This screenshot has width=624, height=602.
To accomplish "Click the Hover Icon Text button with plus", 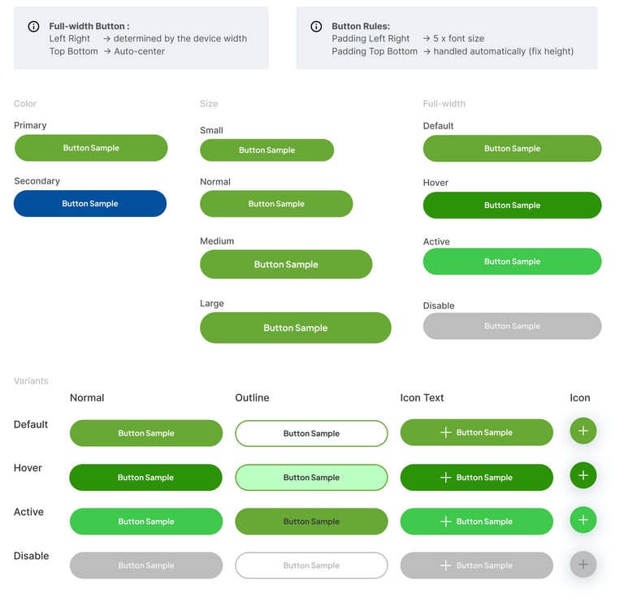I will coord(476,477).
